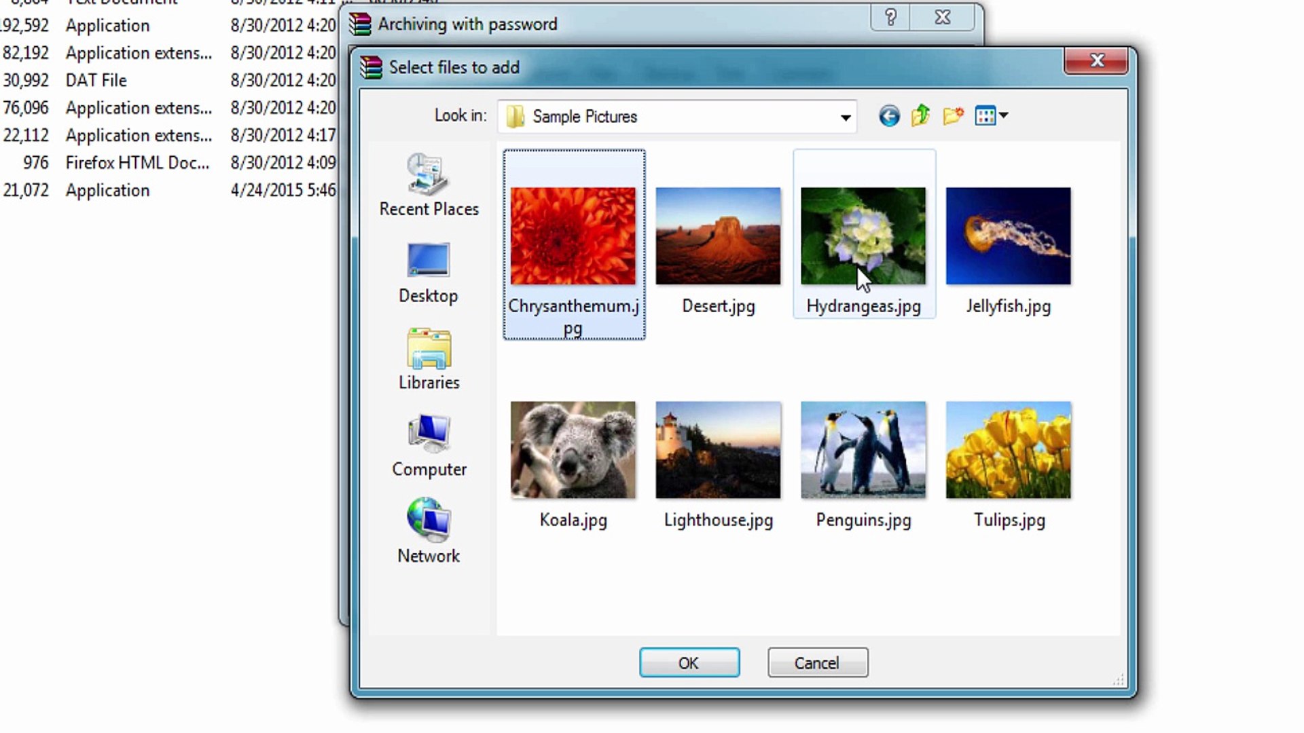The width and height of the screenshot is (1304, 733).
Task: Select the Tulips.jpg thumbnail
Action: pyautogui.click(x=1008, y=449)
